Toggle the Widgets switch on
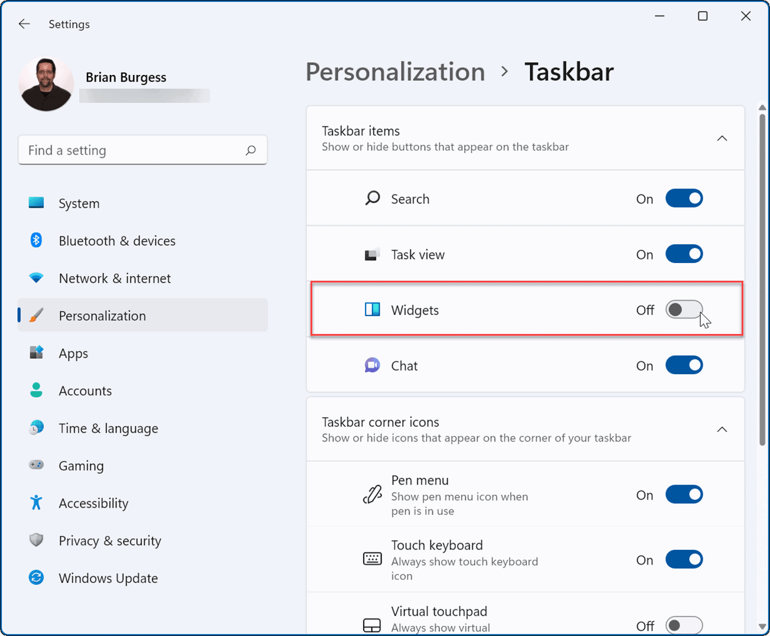This screenshot has width=770, height=636. pos(684,310)
